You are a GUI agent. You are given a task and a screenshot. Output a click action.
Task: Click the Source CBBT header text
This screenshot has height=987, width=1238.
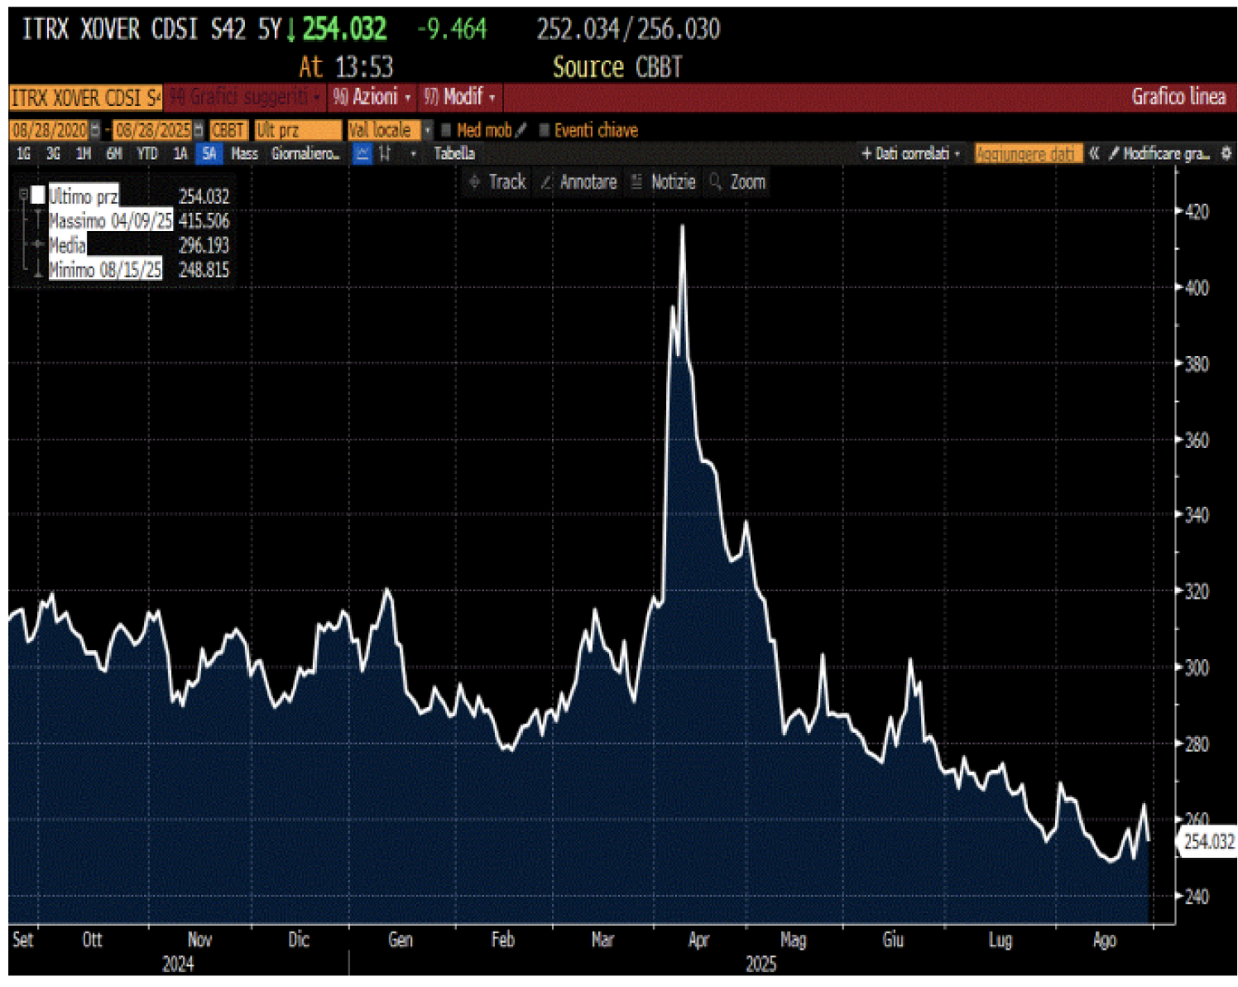(617, 67)
